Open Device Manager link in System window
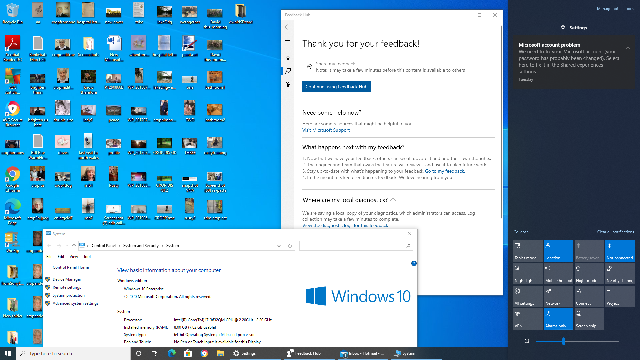The image size is (640, 360). coord(67,279)
